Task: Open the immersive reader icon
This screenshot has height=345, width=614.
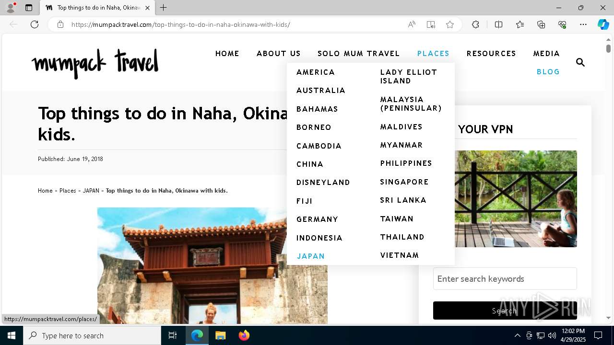Action: coord(431,24)
